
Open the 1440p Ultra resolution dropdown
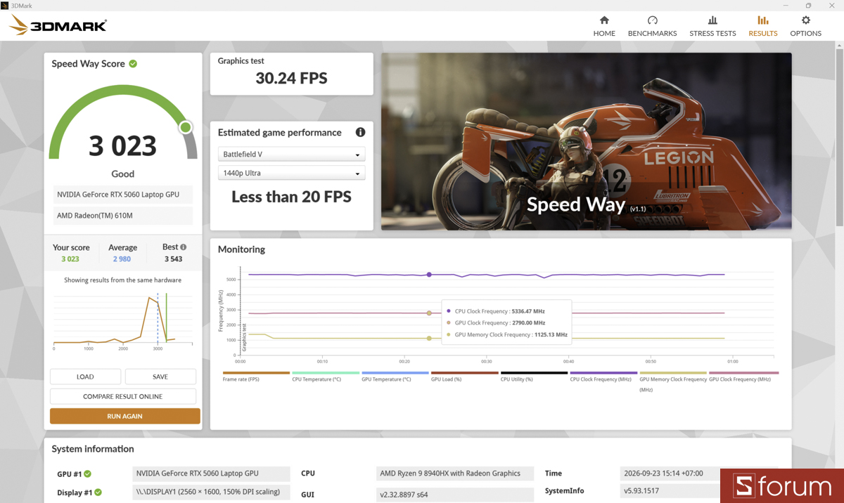point(291,173)
